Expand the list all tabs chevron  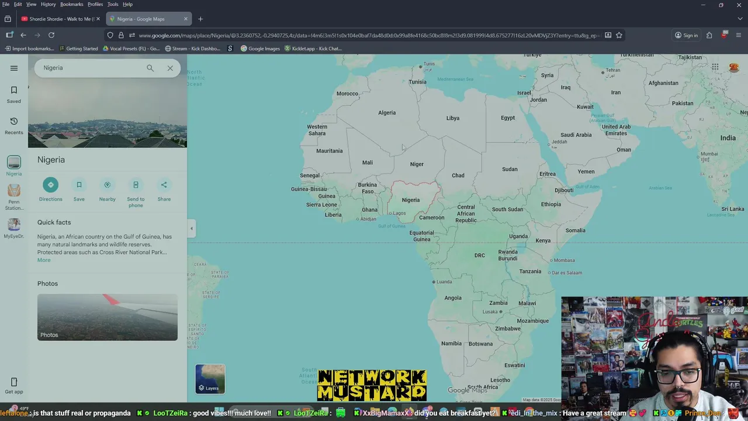(x=739, y=19)
